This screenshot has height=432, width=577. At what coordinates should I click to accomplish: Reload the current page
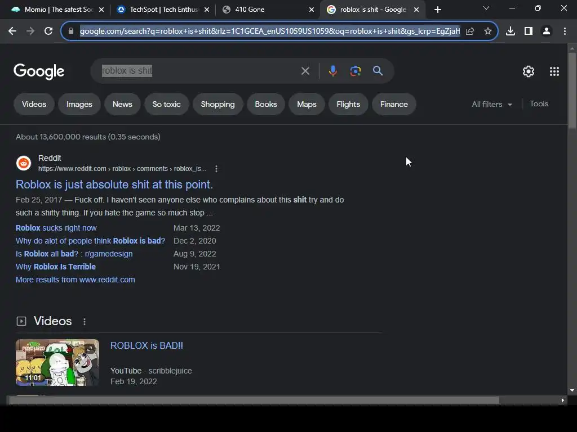(48, 31)
